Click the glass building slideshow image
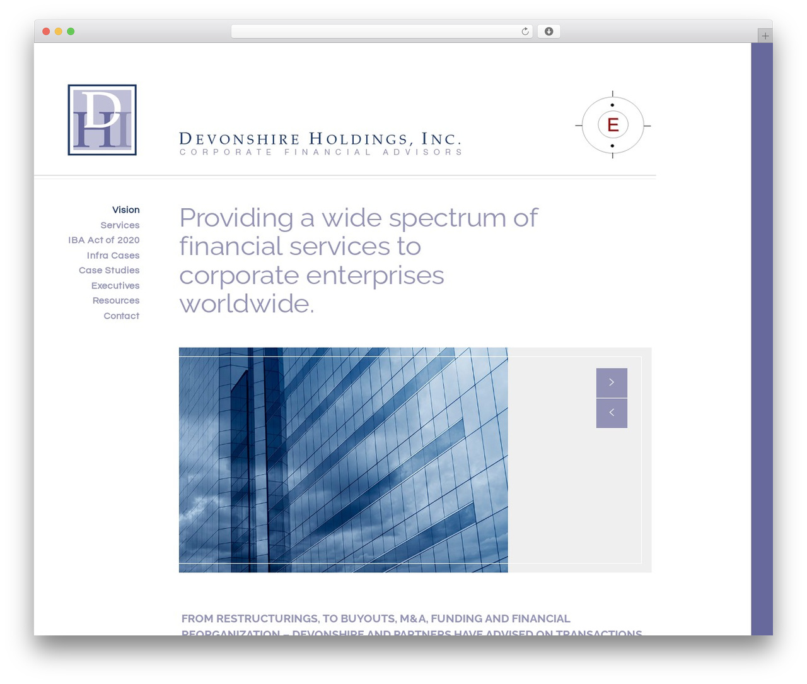Screen dimensions: 807x684 pos(343,460)
